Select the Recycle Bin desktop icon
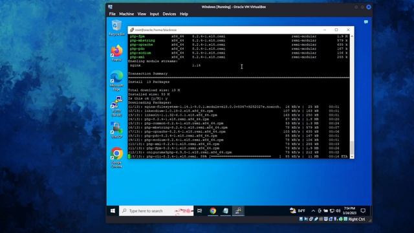 pyautogui.click(x=116, y=28)
